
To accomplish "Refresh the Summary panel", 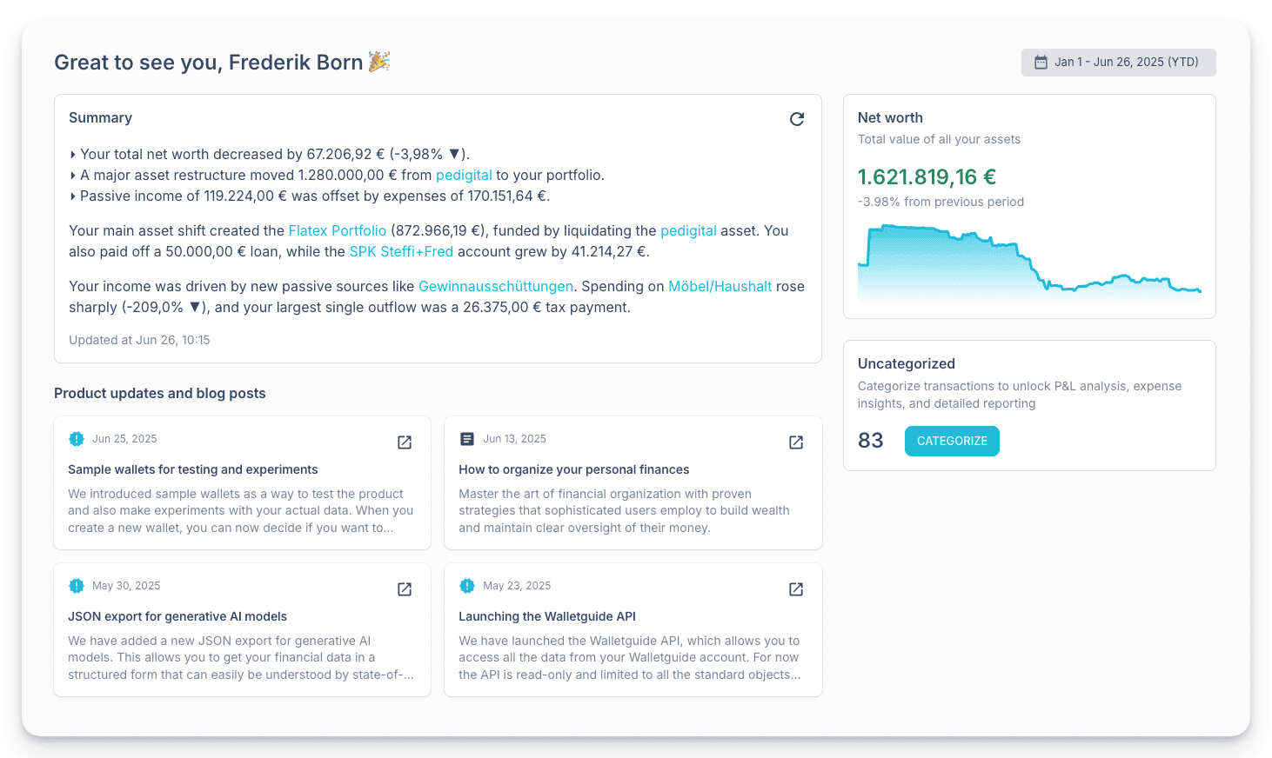I will click(796, 119).
